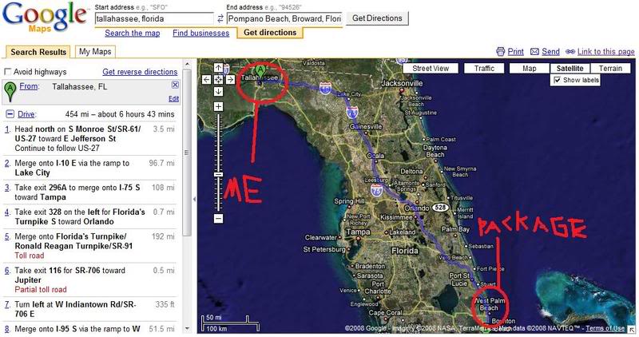Image resolution: width=639 pixels, height=337 pixels.
Task: Click the From link
Action: point(29,86)
